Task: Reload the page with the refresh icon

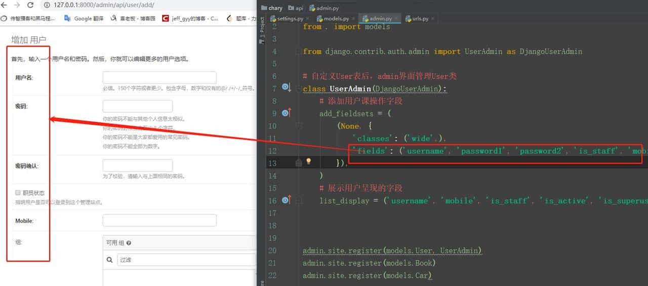Action: point(30,5)
